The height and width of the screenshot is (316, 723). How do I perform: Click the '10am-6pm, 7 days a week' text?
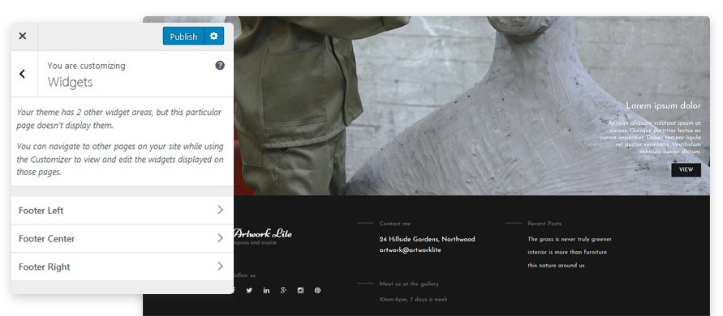[413, 300]
